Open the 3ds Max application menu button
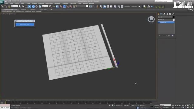The image size is (194, 109). [2, 2]
